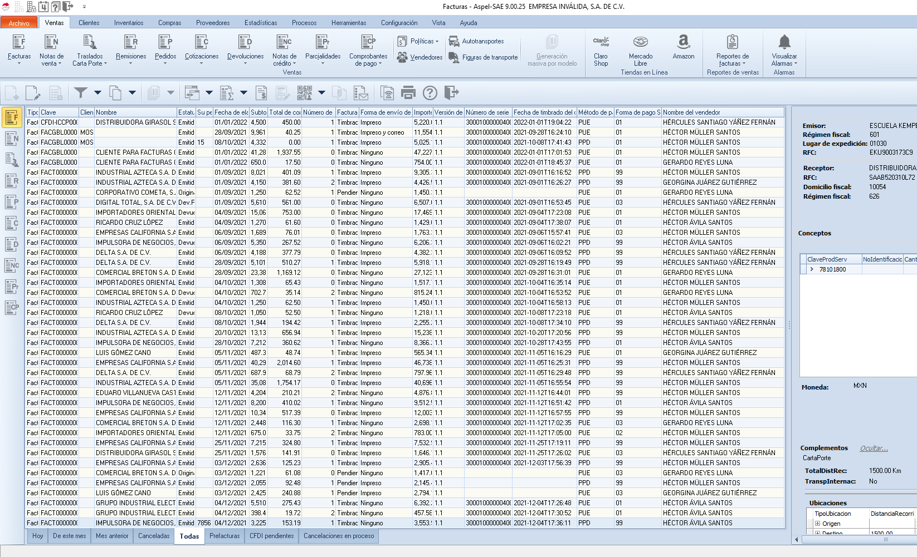Image resolution: width=917 pixels, height=557 pixels.
Task: Click the QR code toolbar icon
Action: [x=305, y=93]
